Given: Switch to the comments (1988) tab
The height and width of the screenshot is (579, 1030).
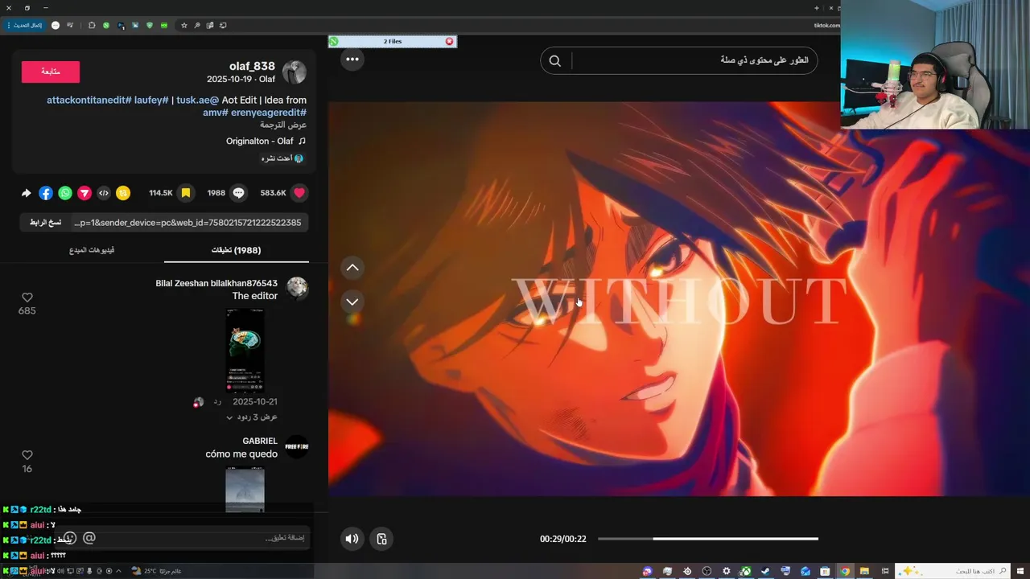Looking at the screenshot, I should click(237, 250).
